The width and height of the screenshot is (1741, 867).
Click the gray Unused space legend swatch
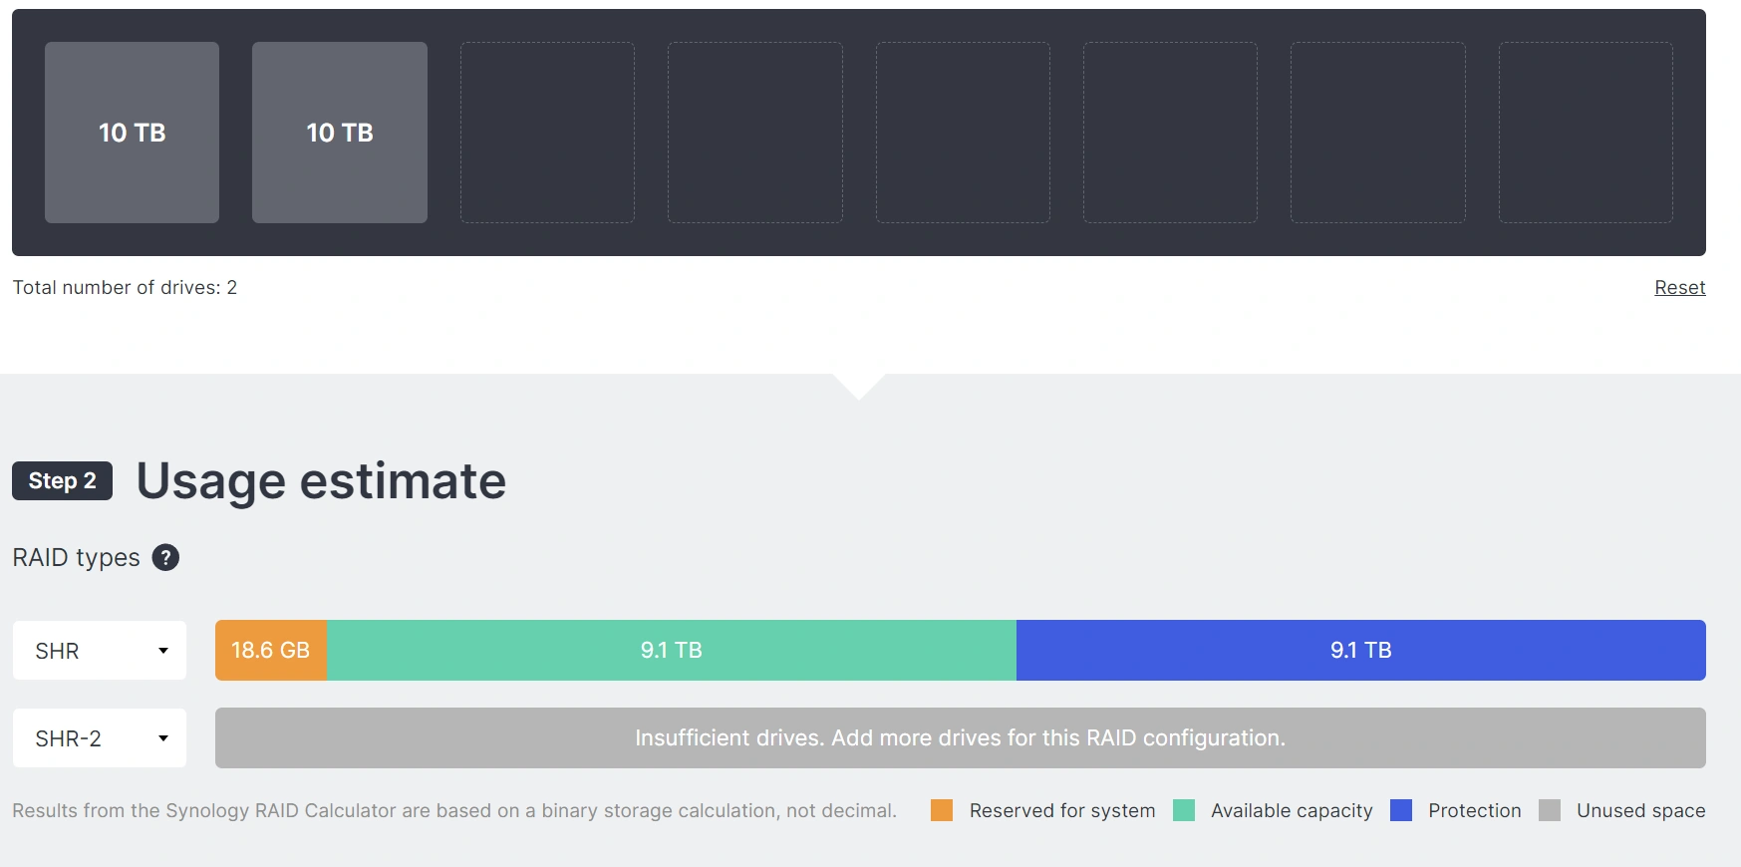pyautogui.click(x=1550, y=810)
